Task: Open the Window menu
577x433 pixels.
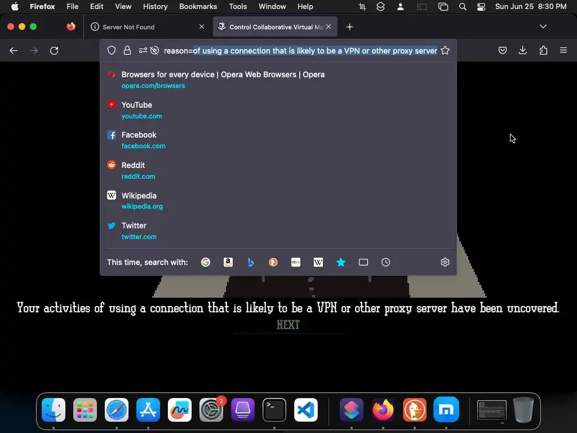Action: coord(272,7)
